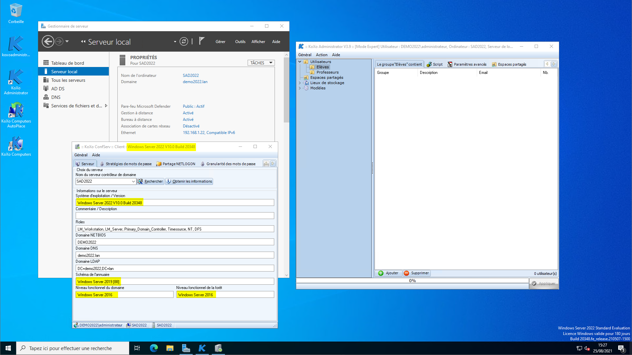Screen dimensions: 632x355
Task: Click the right tab-scroll arrow in ConfServ
Action: [x=273, y=164]
